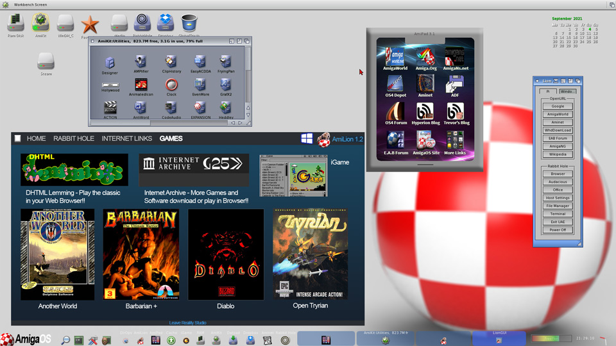Click the AmigaOS logo on taskbar
The width and height of the screenshot is (616, 346).
(x=26, y=339)
